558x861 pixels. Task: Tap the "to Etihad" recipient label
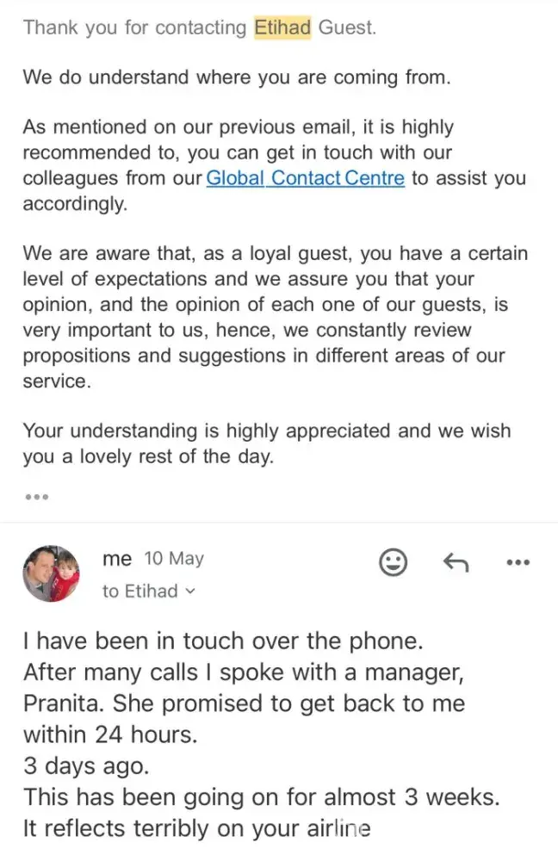coord(139,592)
